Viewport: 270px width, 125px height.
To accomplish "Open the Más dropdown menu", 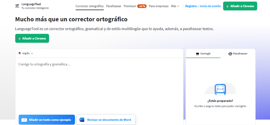I will coord(175,6).
